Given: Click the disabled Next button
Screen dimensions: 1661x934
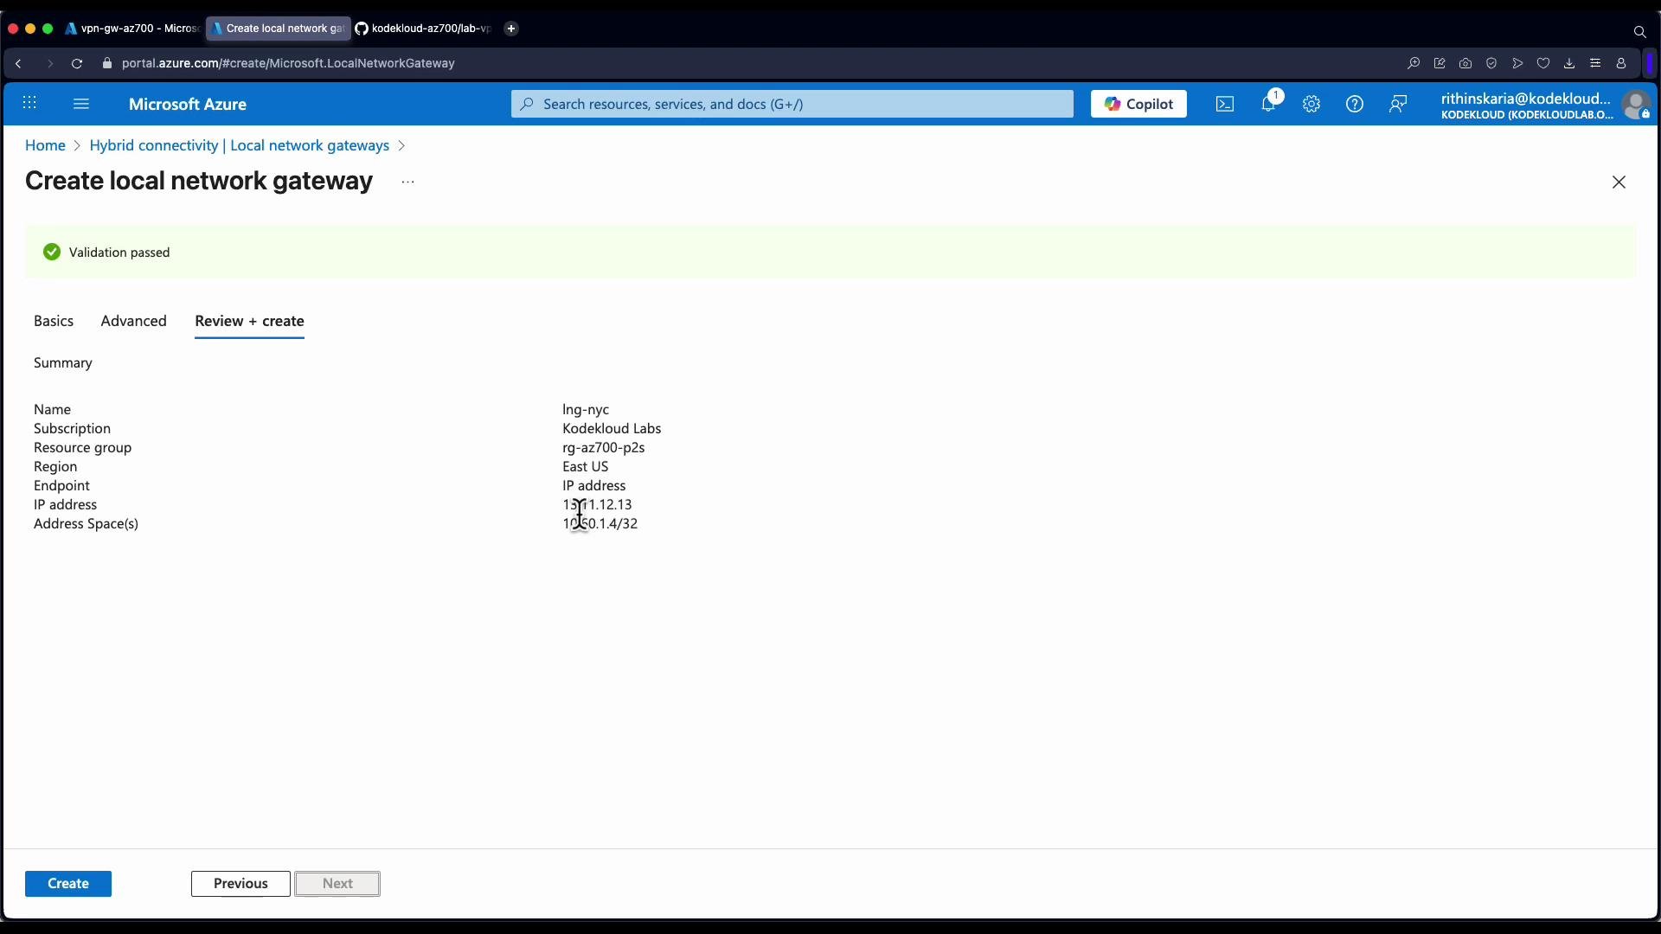Looking at the screenshot, I should click(337, 884).
